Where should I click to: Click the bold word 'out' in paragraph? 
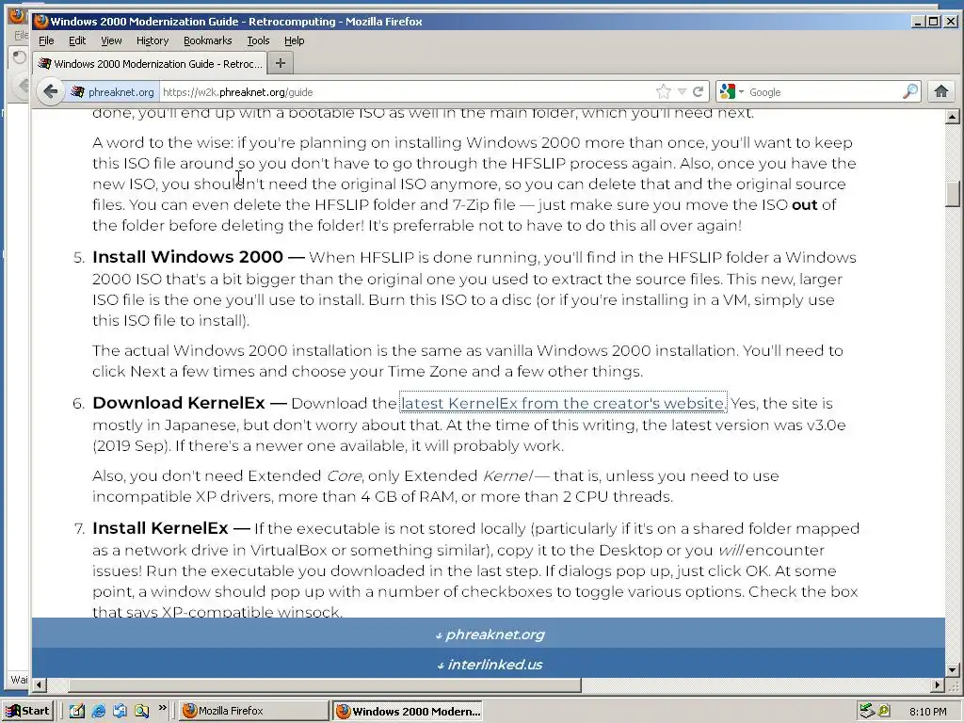[x=804, y=204]
